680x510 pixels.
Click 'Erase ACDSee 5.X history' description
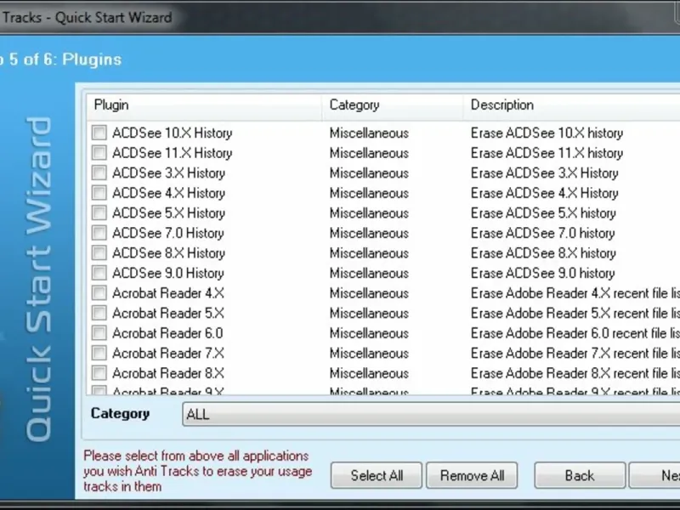click(x=543, y=213)
